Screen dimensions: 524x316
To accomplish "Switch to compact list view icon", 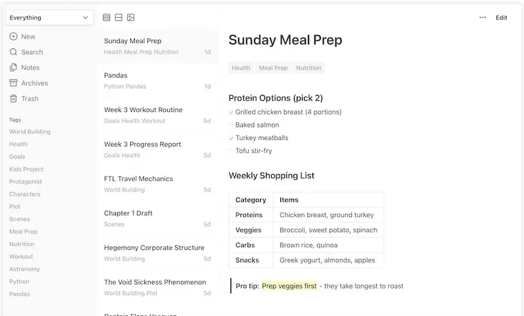I will 107,18.
